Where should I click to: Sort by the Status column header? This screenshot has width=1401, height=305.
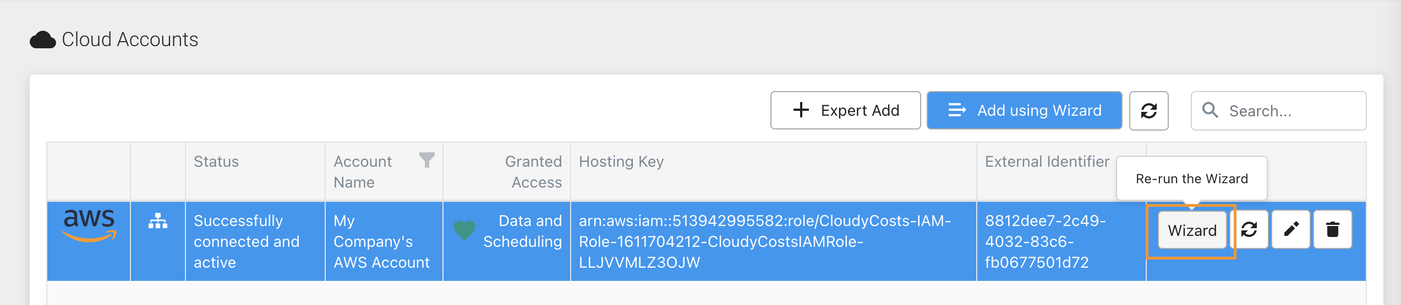(x=216, y=161)
